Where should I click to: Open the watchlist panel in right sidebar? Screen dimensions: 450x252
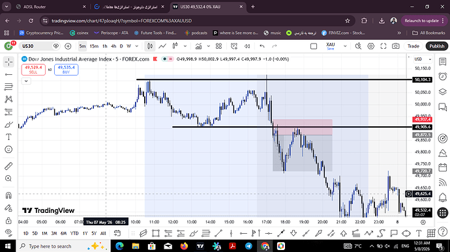pos(443,62)
